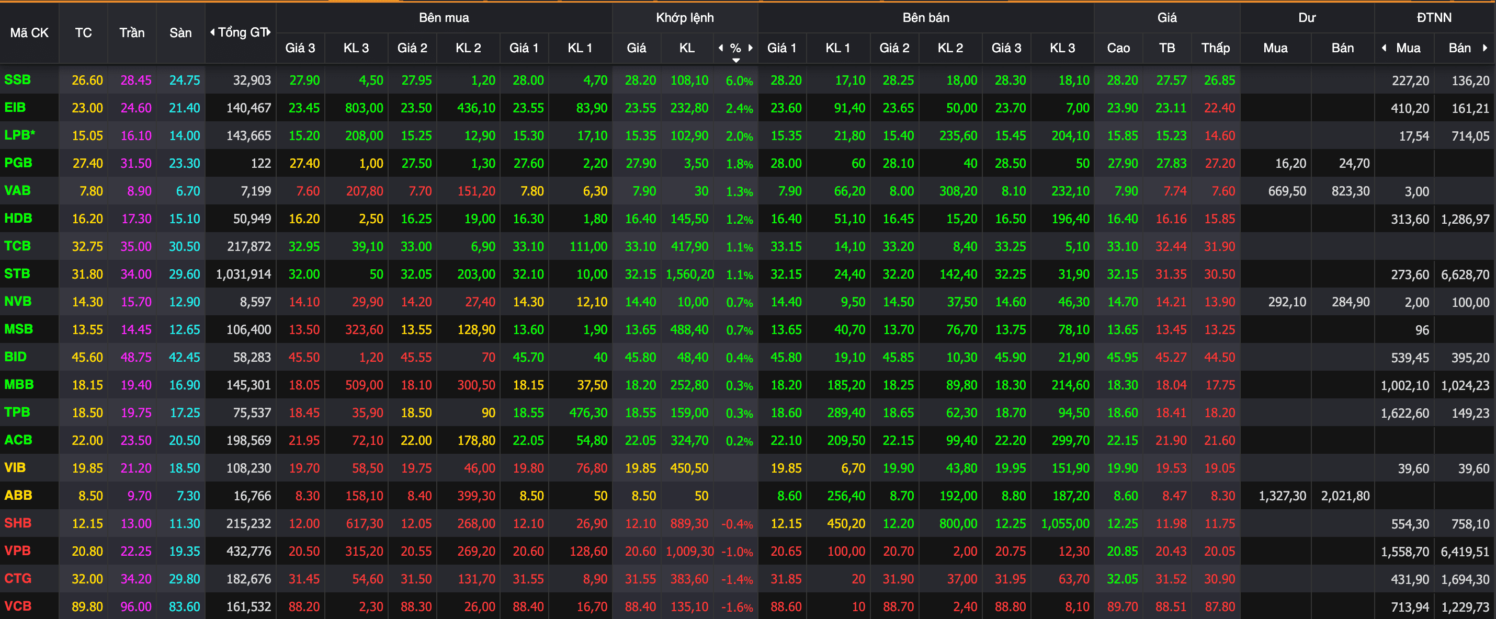This screenshot has height=619, width=1496.
Task: Open the LPB* stock symbol
Action: 20,135
